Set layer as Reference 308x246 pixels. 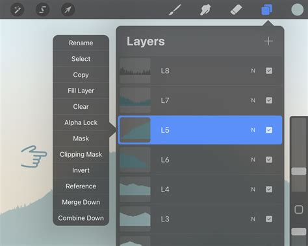[81, 186]
